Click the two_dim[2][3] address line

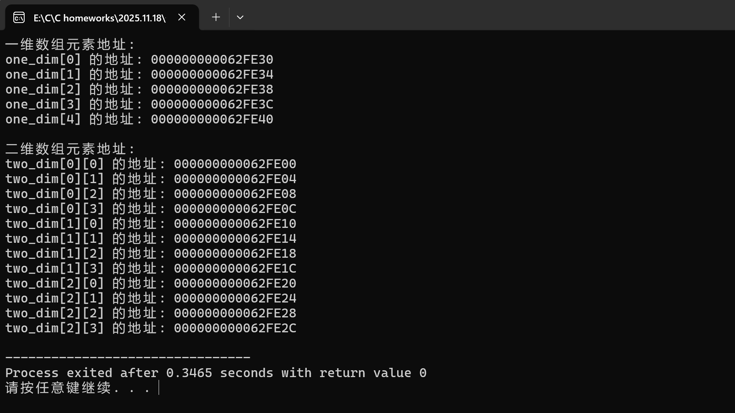tap(151, 328)
